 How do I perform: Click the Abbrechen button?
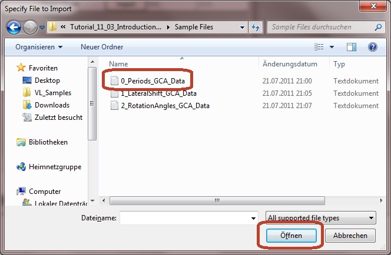(350, 236)
